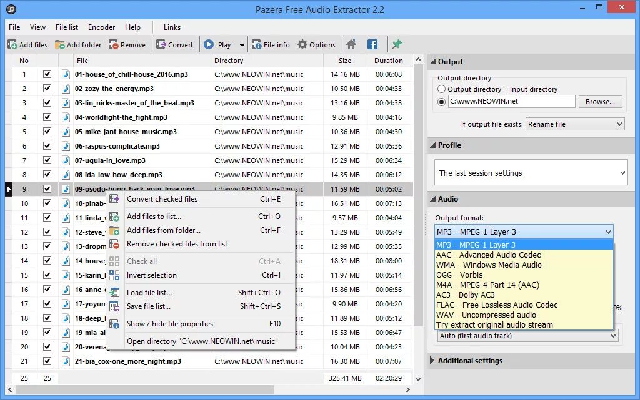Uncheck the file 08-ida_low-how_deep.mp3
Image resolution: width=640 pixels, height=400 pixels.
47,175
